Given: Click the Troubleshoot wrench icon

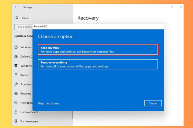Looking at the screenshot, I should point(16,84).
